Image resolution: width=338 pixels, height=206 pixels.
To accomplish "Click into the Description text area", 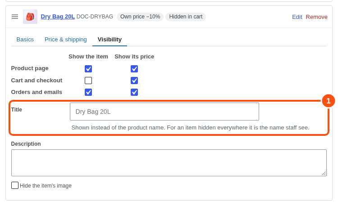I will [169, 163].
